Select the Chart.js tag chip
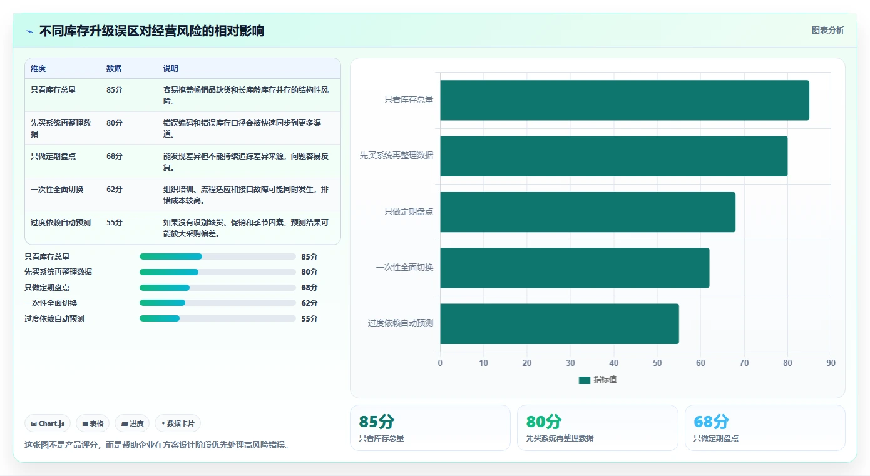Image resolution: width=870 pixels, height=476 pixels. tap(48, 423)
